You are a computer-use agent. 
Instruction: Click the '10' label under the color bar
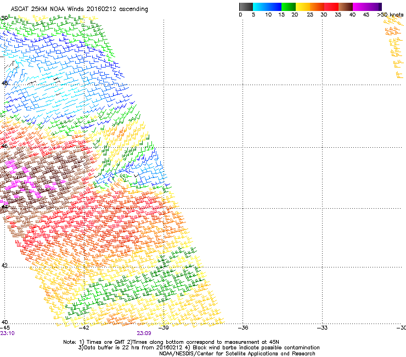(x=268, y=15)
